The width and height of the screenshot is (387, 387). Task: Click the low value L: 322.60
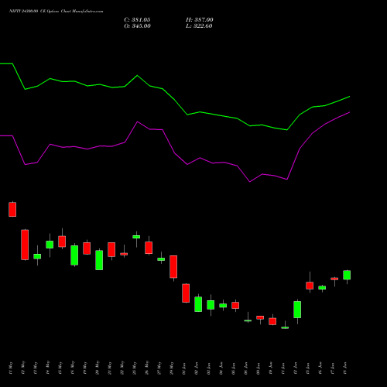[x=199, y=26]
